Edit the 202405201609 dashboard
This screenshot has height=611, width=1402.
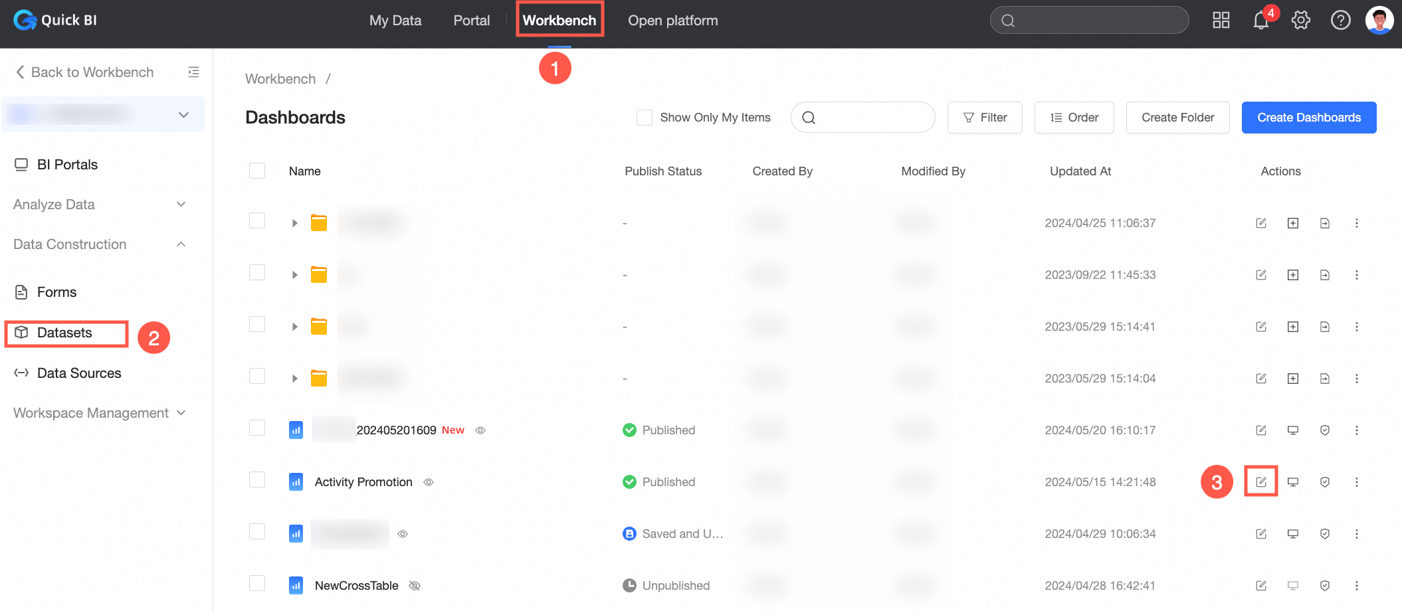[1261, 430]
